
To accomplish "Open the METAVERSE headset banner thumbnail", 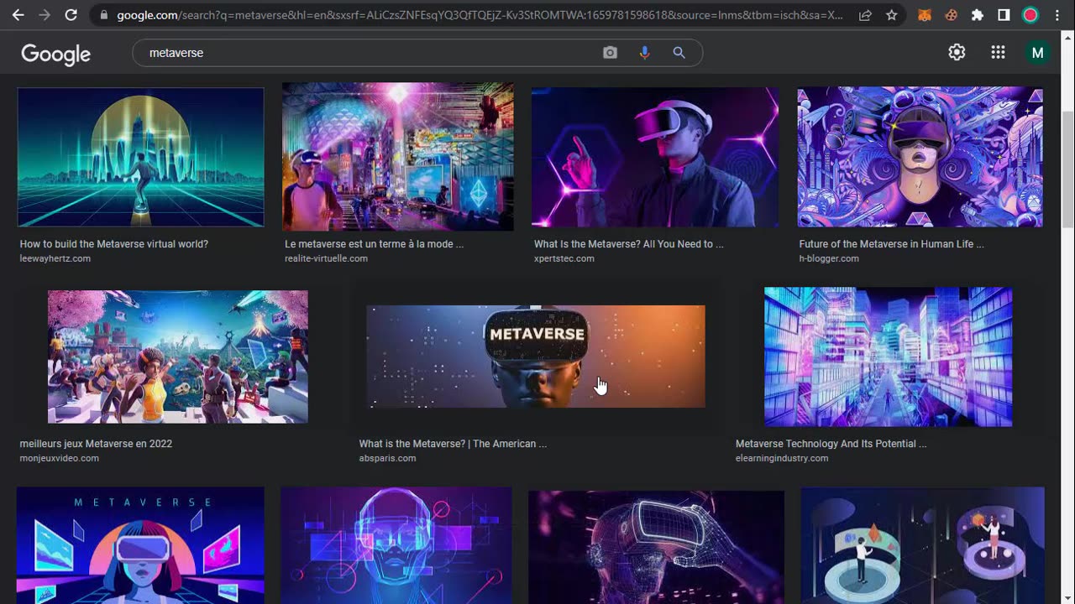I will pos(536,357).
